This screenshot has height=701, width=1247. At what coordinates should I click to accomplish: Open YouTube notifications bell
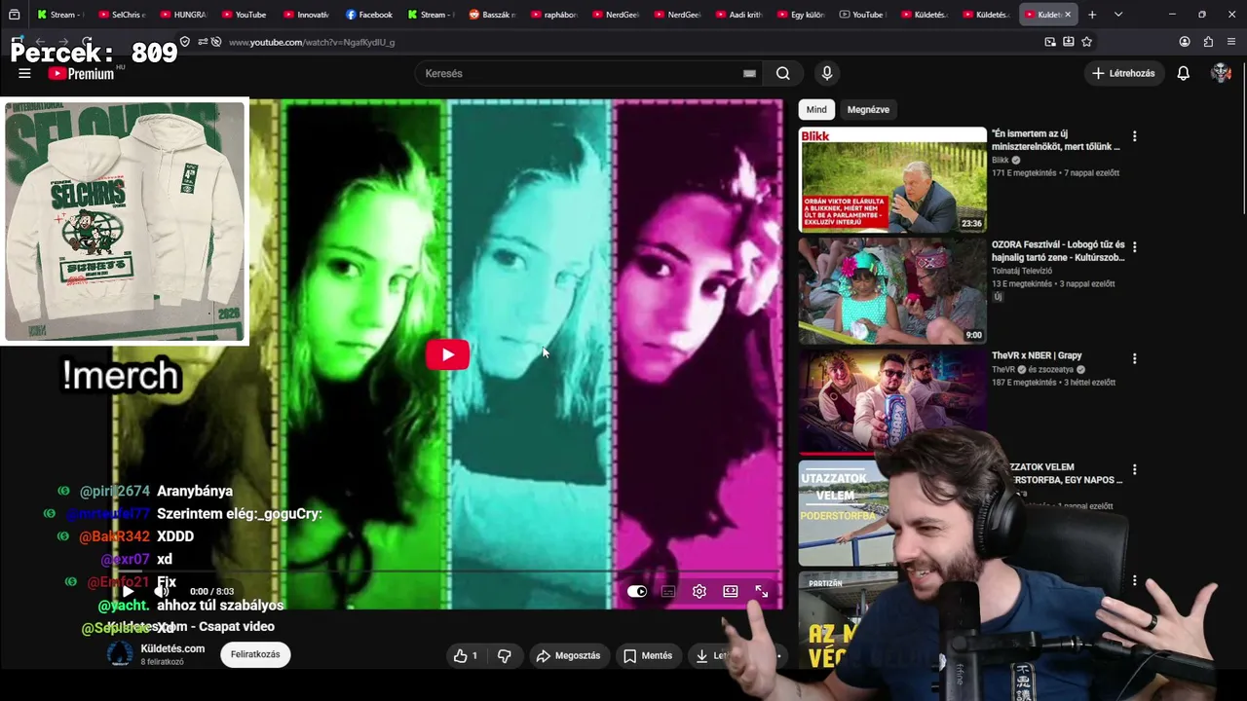pos(1183,73)
